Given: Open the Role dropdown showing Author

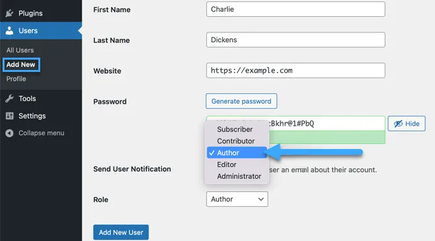Looking at the screenshot, I should (237, 200).
